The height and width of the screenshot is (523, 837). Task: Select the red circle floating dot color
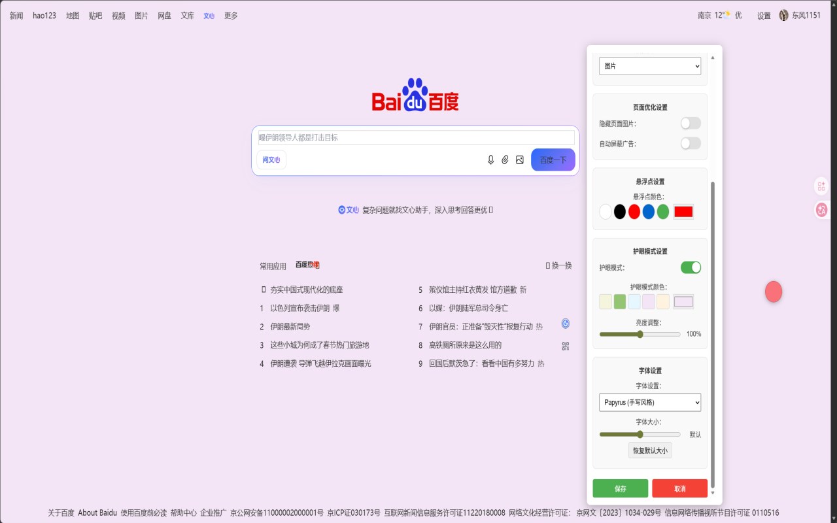(634, 212)
